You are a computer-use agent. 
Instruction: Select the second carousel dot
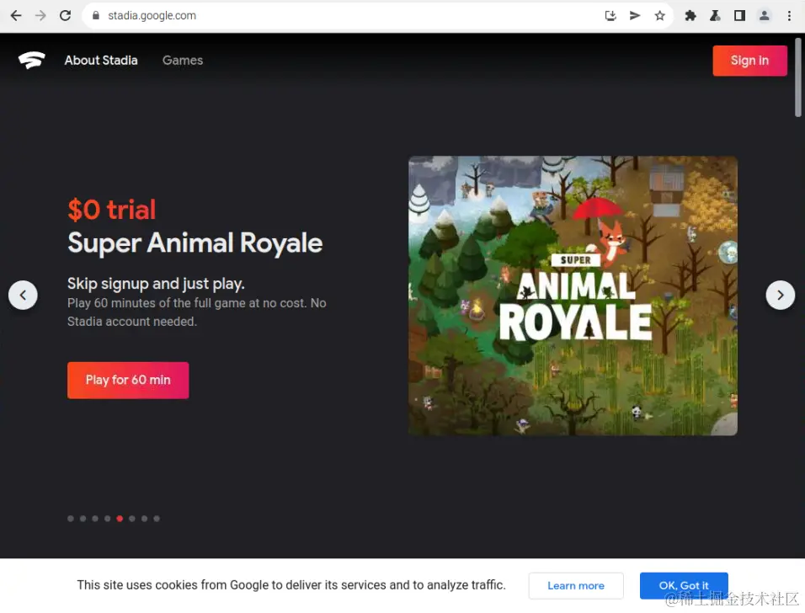click(83, 519)
